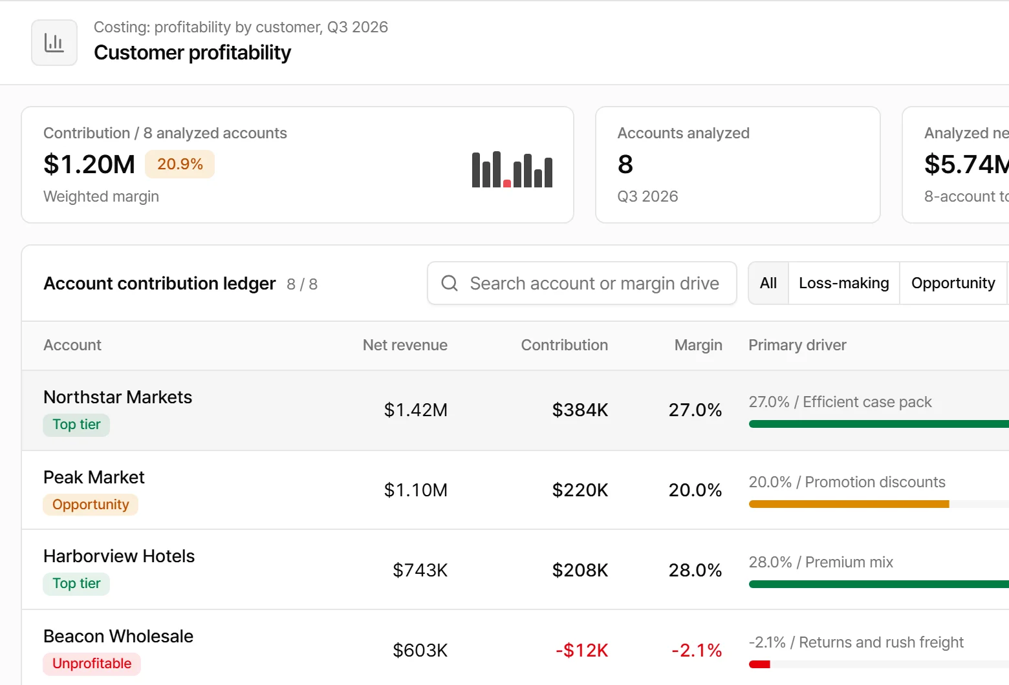
Task: Click the $208K contribution cell
Action: point(580,570)
